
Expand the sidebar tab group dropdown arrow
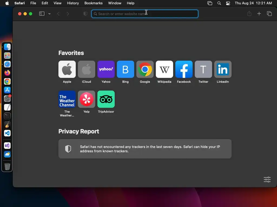click(50, 14)
